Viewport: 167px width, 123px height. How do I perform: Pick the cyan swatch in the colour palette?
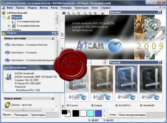(x=91, y=113)
